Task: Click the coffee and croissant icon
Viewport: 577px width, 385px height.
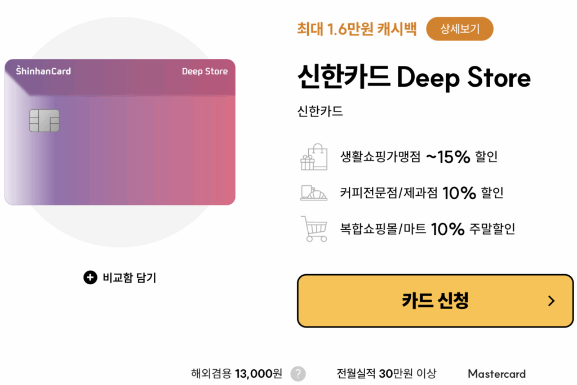Action: click(x=313, y=192)
